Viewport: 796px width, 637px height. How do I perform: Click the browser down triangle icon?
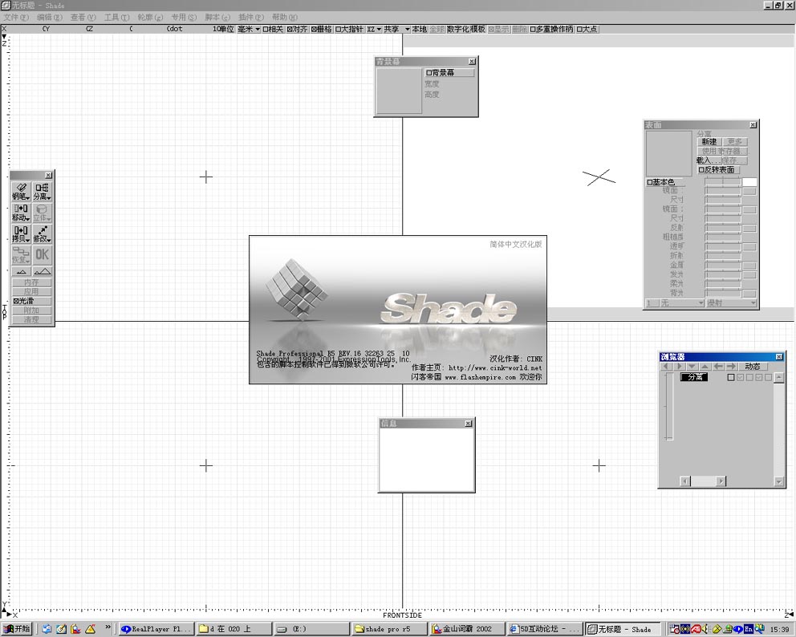(692, 367)
